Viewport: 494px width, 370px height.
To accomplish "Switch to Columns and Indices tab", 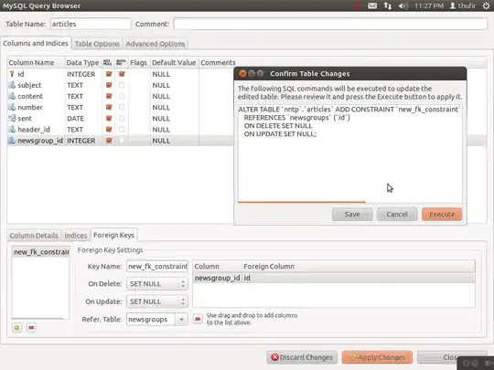I will click(36, 44).
